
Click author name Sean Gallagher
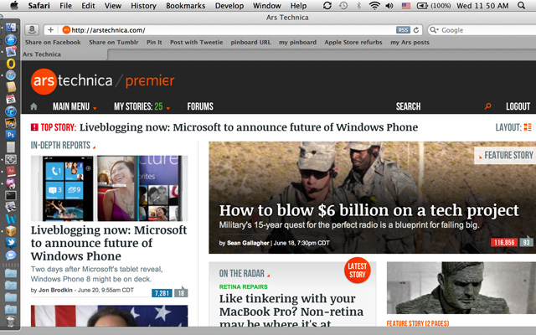[248, 243]
